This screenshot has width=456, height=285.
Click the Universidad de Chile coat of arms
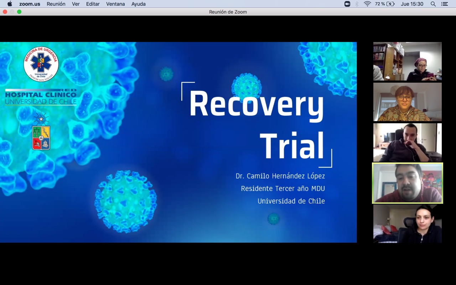[x=41, y=138]
